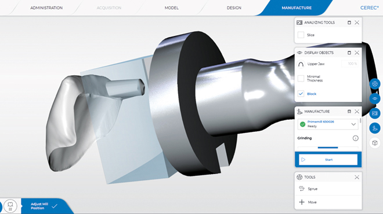This screenshot has height=214, width=383.
Task: Close the Display Objects panel
Action: tap(357, 53)
